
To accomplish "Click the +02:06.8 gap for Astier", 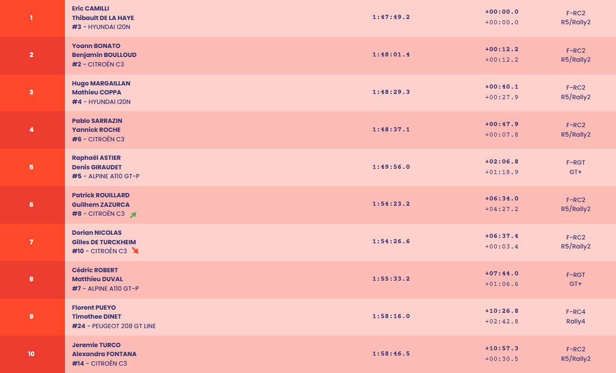I will click(502, 162).
